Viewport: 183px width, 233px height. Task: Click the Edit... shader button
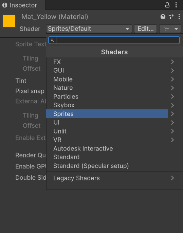pos(145,29)
